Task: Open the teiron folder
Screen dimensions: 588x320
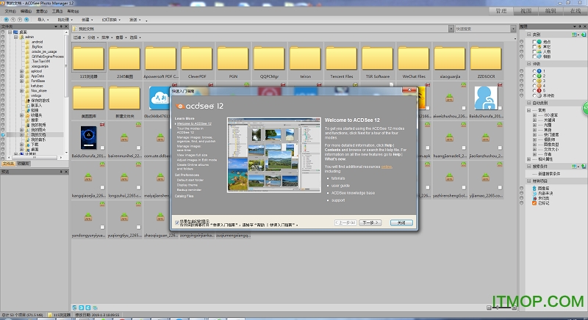Action: coord(305,58)
